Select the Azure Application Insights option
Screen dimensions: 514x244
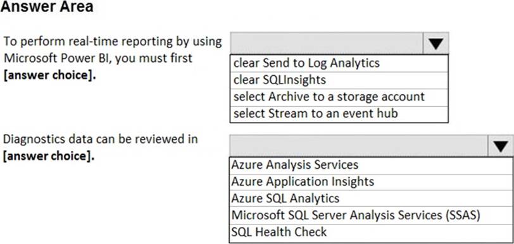pos(371,182)
